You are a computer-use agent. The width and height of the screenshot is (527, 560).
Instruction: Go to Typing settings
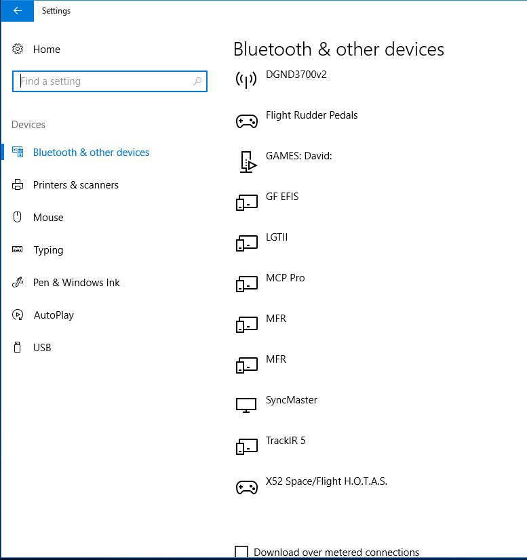[48, 250]
